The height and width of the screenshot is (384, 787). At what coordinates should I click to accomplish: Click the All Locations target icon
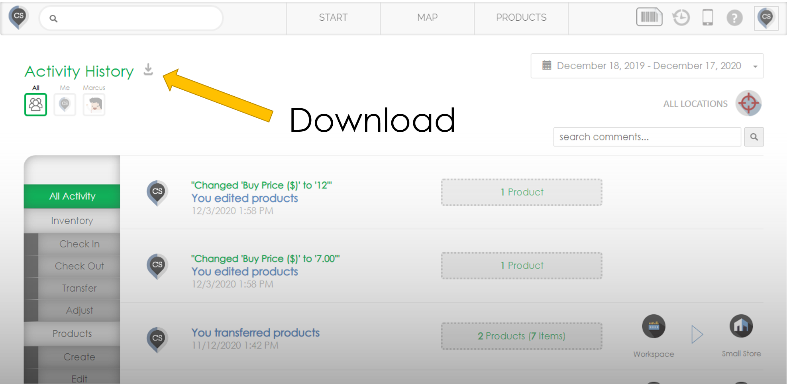pyautogui.click(x=749, y=103)
